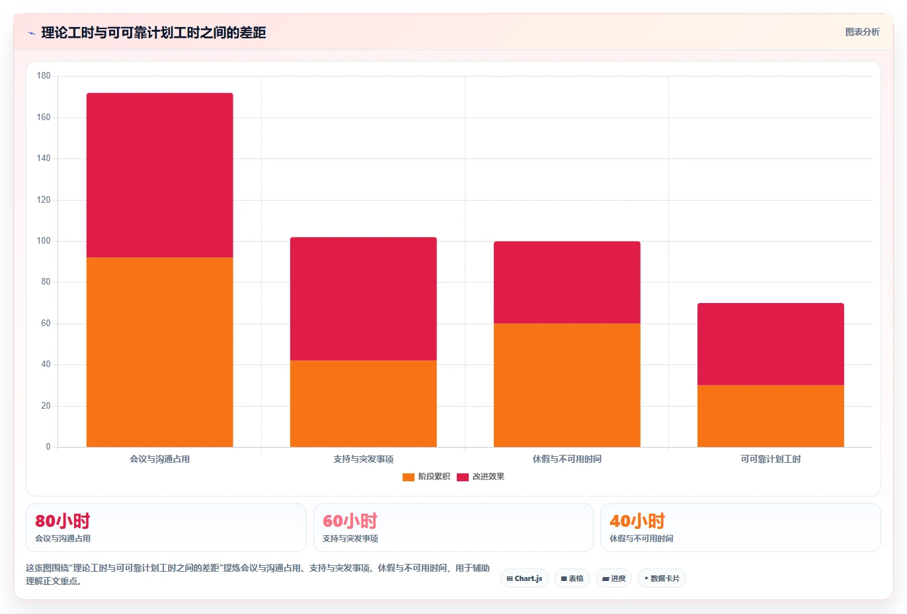
Task: Click the lightning icon beside the chart title
Action: point(31,33)
